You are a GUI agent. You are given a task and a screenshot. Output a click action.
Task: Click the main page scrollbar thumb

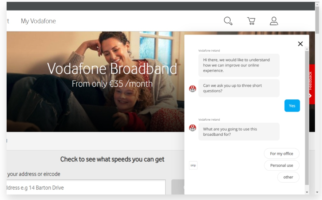317,19
